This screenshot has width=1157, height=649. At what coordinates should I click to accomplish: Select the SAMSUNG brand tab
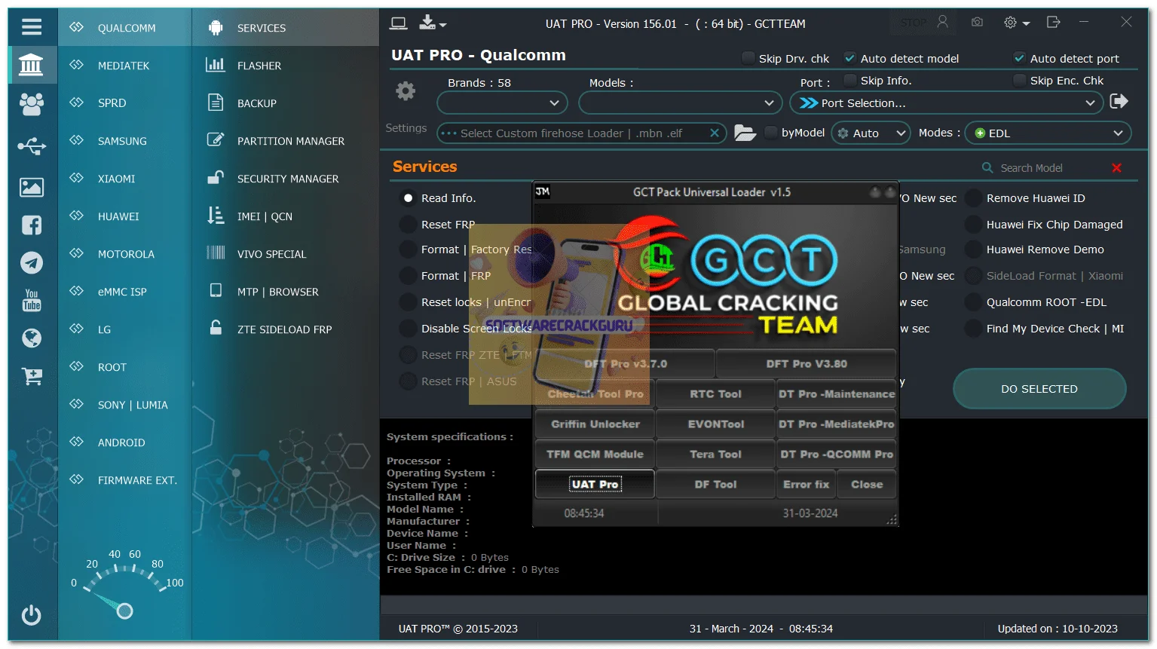[x=125, y=141]
